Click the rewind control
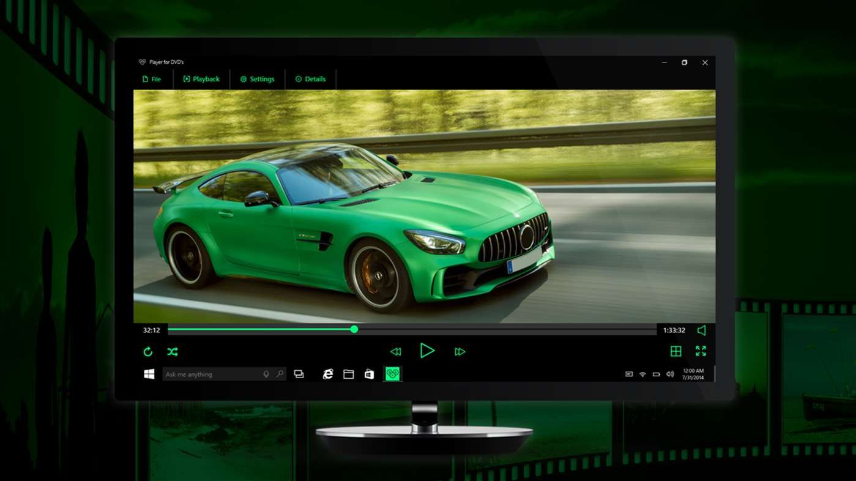The width and height of the screenshot is (856, 481). 396,351
